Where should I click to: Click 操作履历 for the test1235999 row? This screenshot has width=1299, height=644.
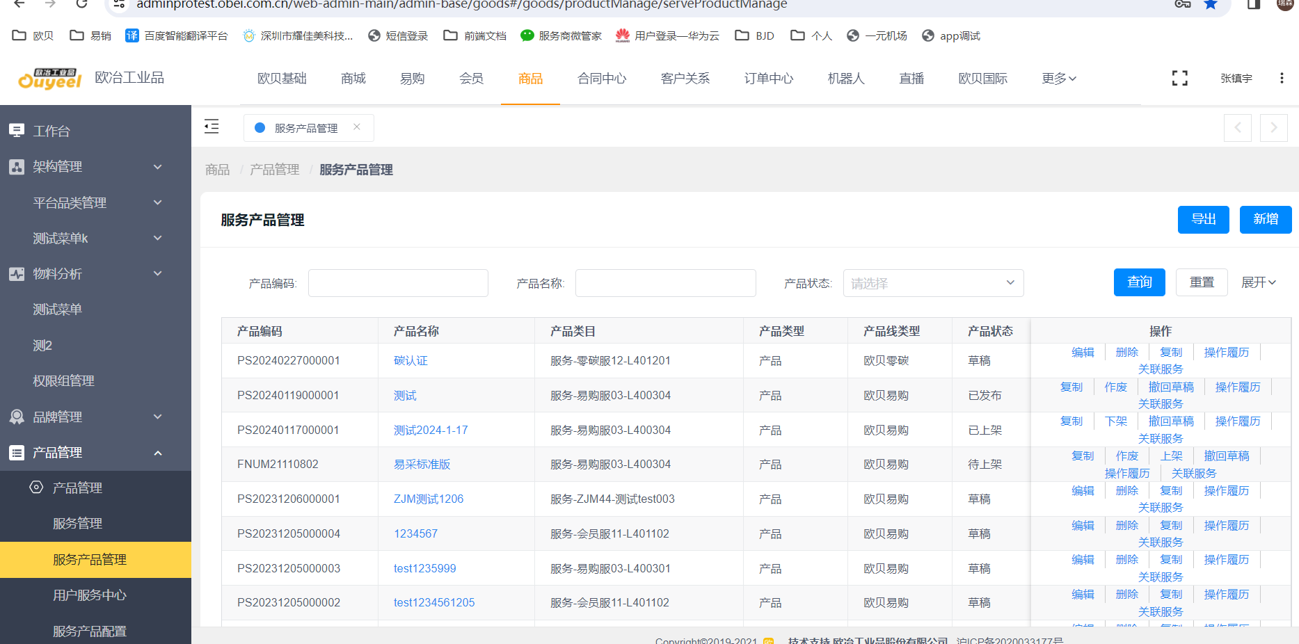click(x=1226, y=560)
